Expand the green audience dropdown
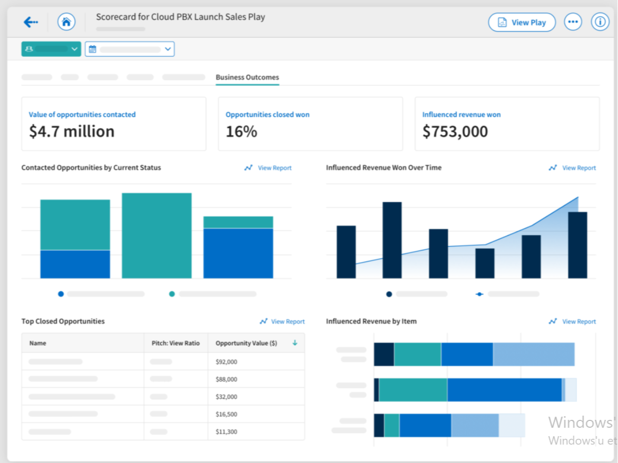This screenshot has width=618, height=463. (74, 49)
